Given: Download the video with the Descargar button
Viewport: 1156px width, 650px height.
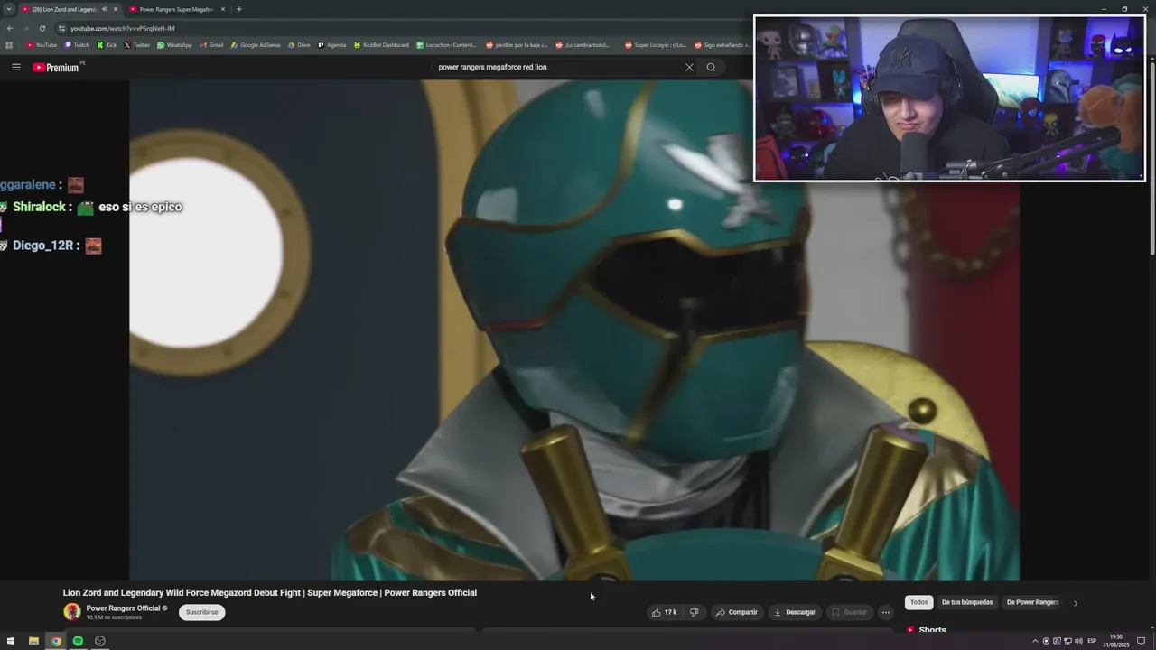Looking at the screenshot, I should click(x=795, y=612).
